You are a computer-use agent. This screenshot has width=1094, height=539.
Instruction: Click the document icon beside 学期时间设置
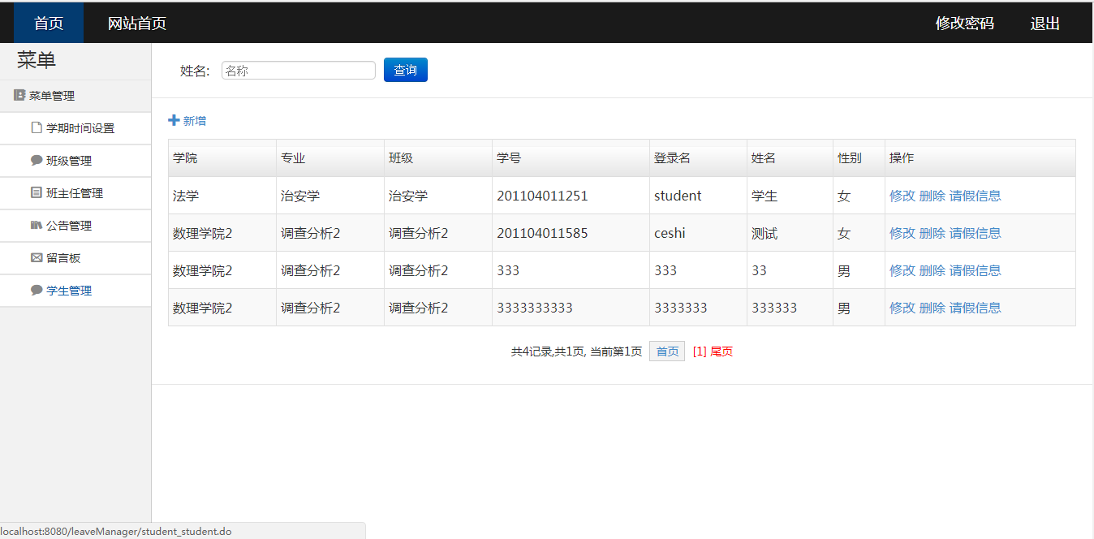[36, 128]
